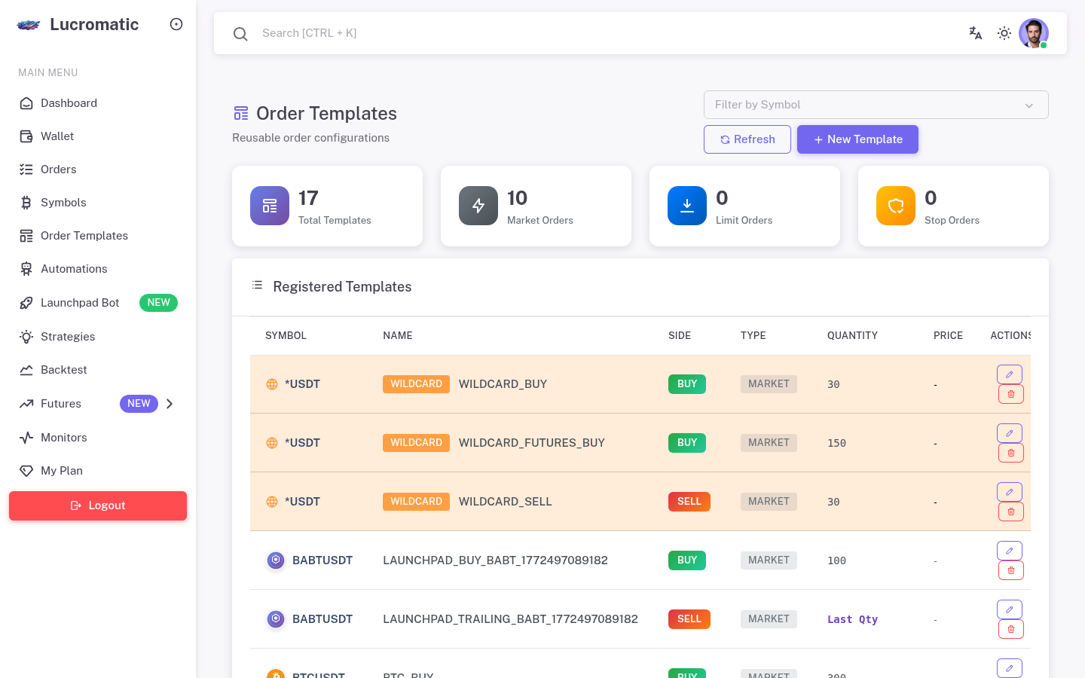Select Orders from the sidebar menu
The image size is (1085, 678).
click(58, 169)
